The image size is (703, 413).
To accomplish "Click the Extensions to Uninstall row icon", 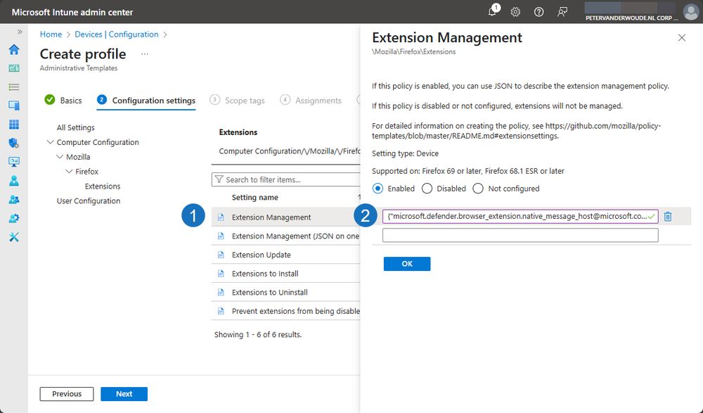I will (221, 292).
